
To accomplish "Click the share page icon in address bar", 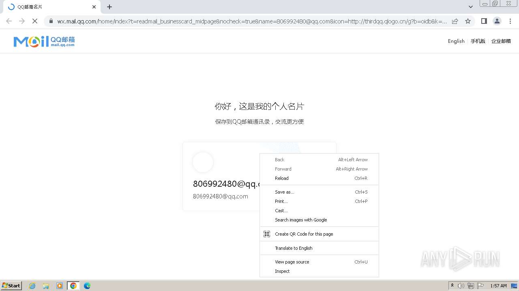I will [455, 21].
